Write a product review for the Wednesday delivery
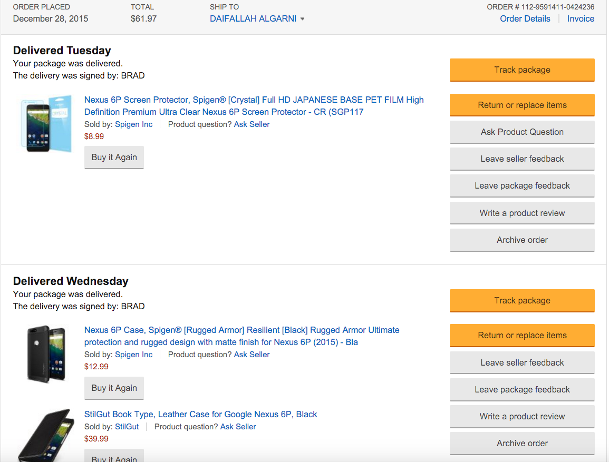Screen dimensions: 609x462 pos(522,417)
